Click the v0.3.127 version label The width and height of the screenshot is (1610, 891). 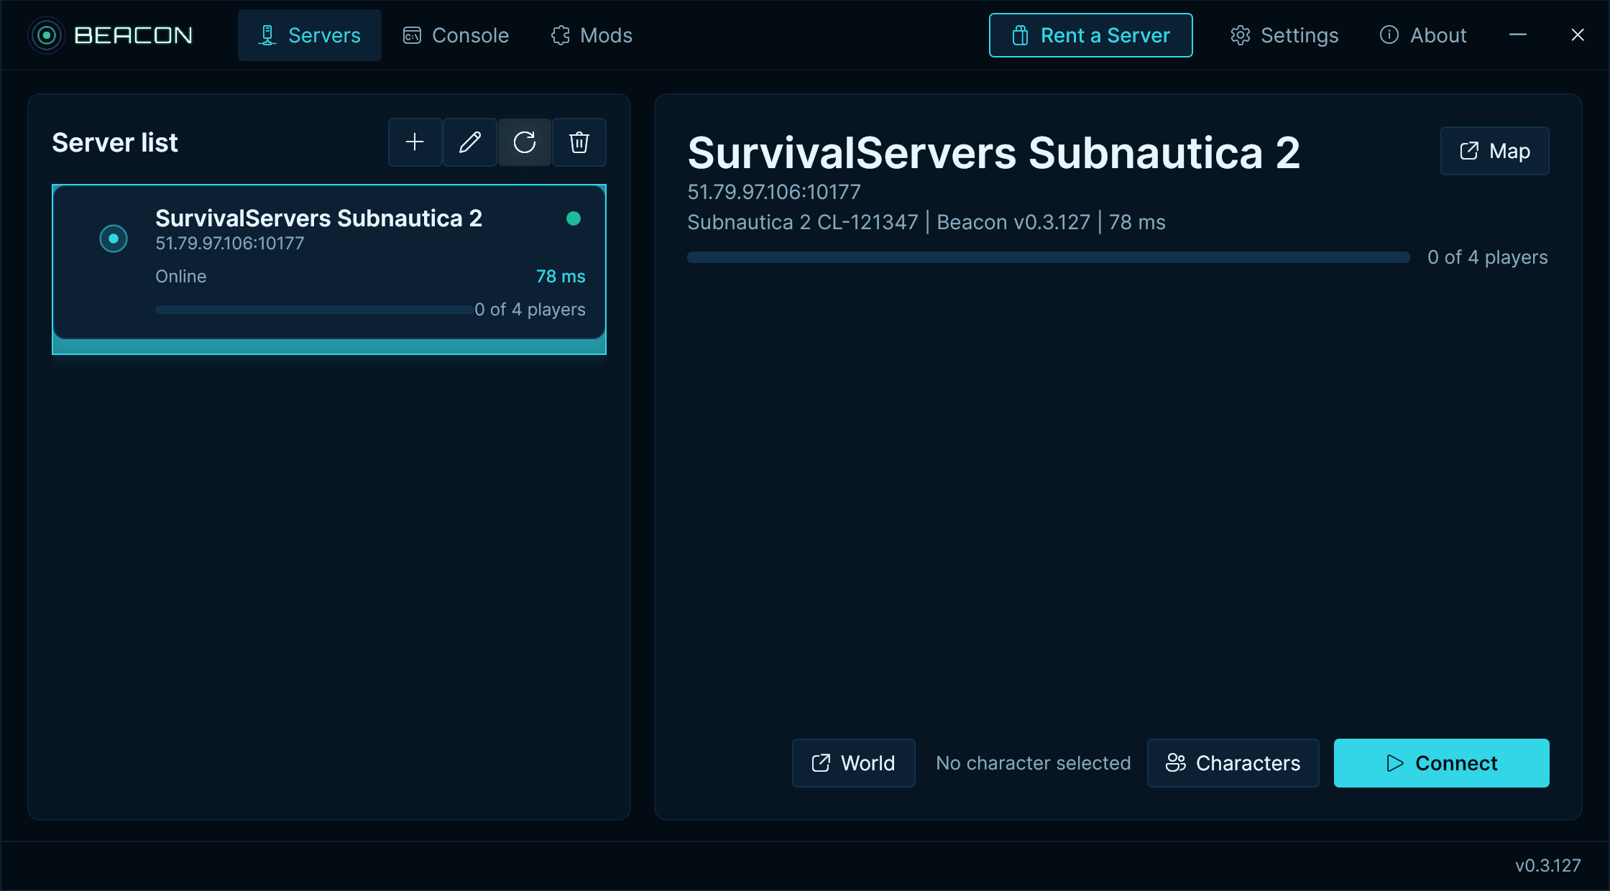click(x=1548, y=866)
